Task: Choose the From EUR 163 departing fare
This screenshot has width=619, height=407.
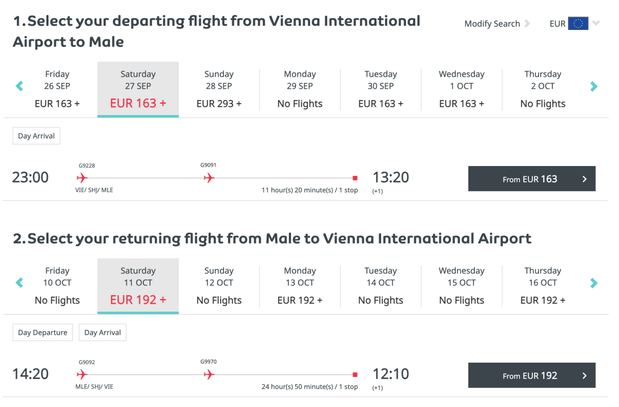Action: point(531,179)
